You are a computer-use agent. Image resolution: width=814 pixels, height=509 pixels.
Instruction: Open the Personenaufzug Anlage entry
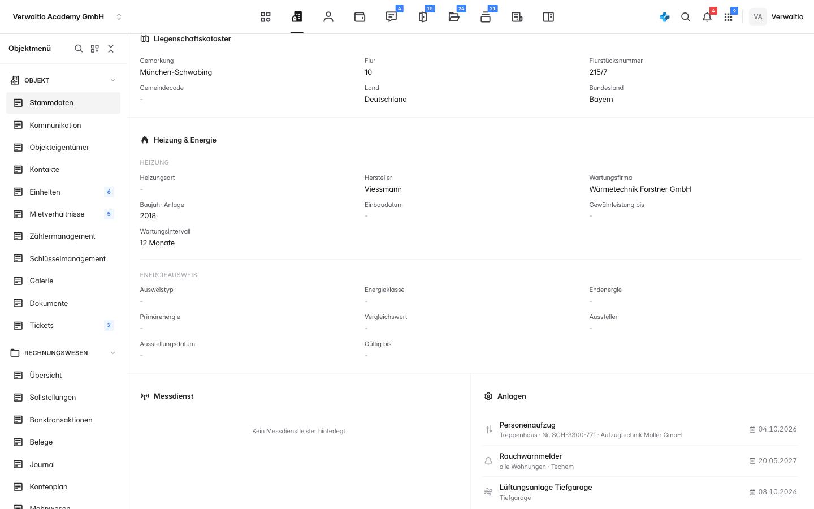tap(640, 430)
